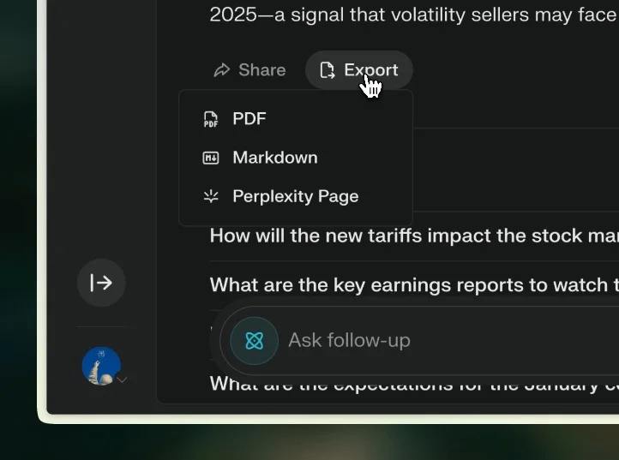Click the volatility sellers answer text
Image resolution: width=619 pixels, height=460 pixels.
tap(412, 15)
